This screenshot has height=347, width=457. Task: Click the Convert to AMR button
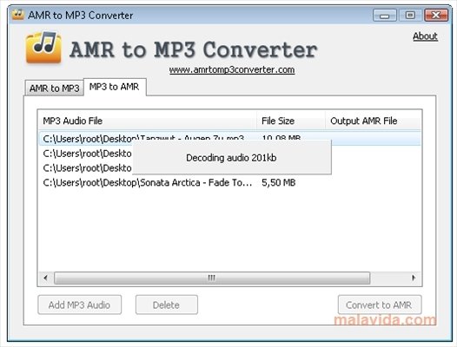pyautogui.click(x=380, y=304)
